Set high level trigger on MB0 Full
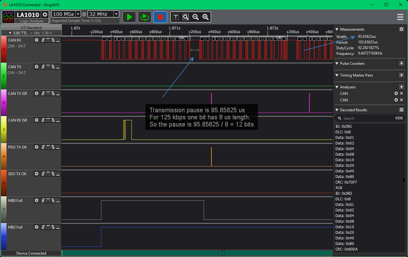The height and width of the screenshot is (257, 408). click(48, 200)
